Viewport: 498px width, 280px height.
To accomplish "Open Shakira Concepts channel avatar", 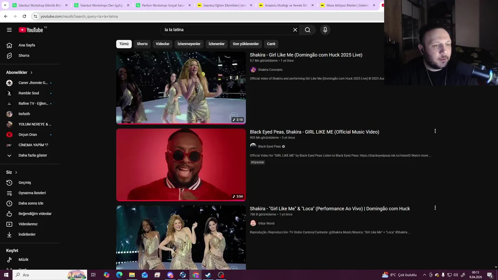I will (x=253, y=70).
